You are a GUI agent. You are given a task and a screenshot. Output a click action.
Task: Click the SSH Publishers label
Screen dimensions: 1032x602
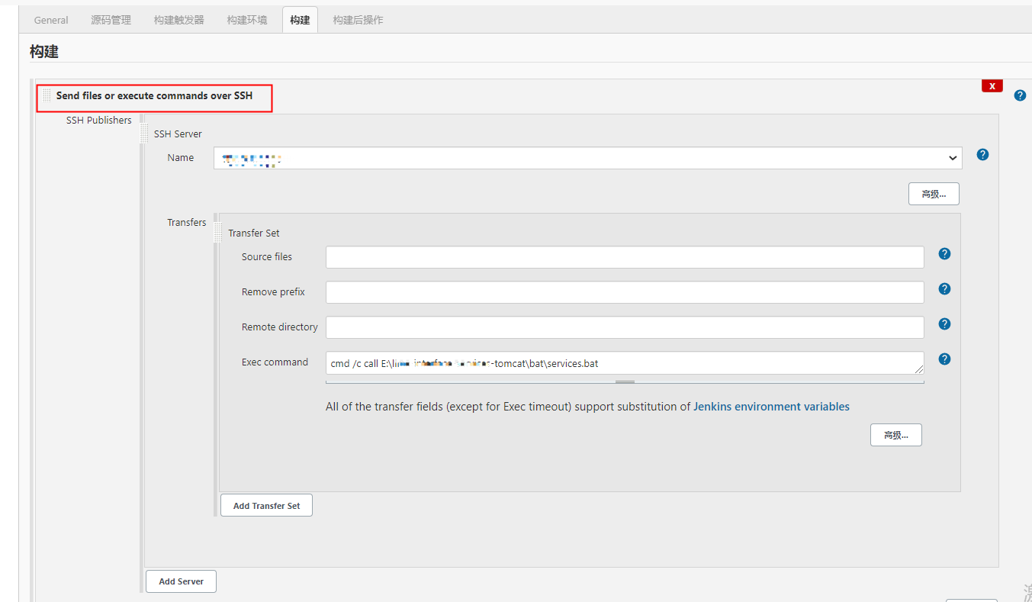[98, 120]
